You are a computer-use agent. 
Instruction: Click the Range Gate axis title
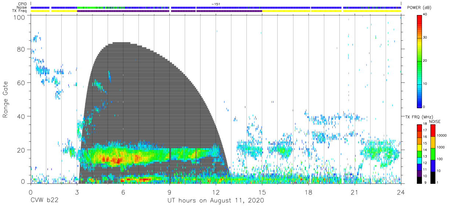tap(6, 100)
